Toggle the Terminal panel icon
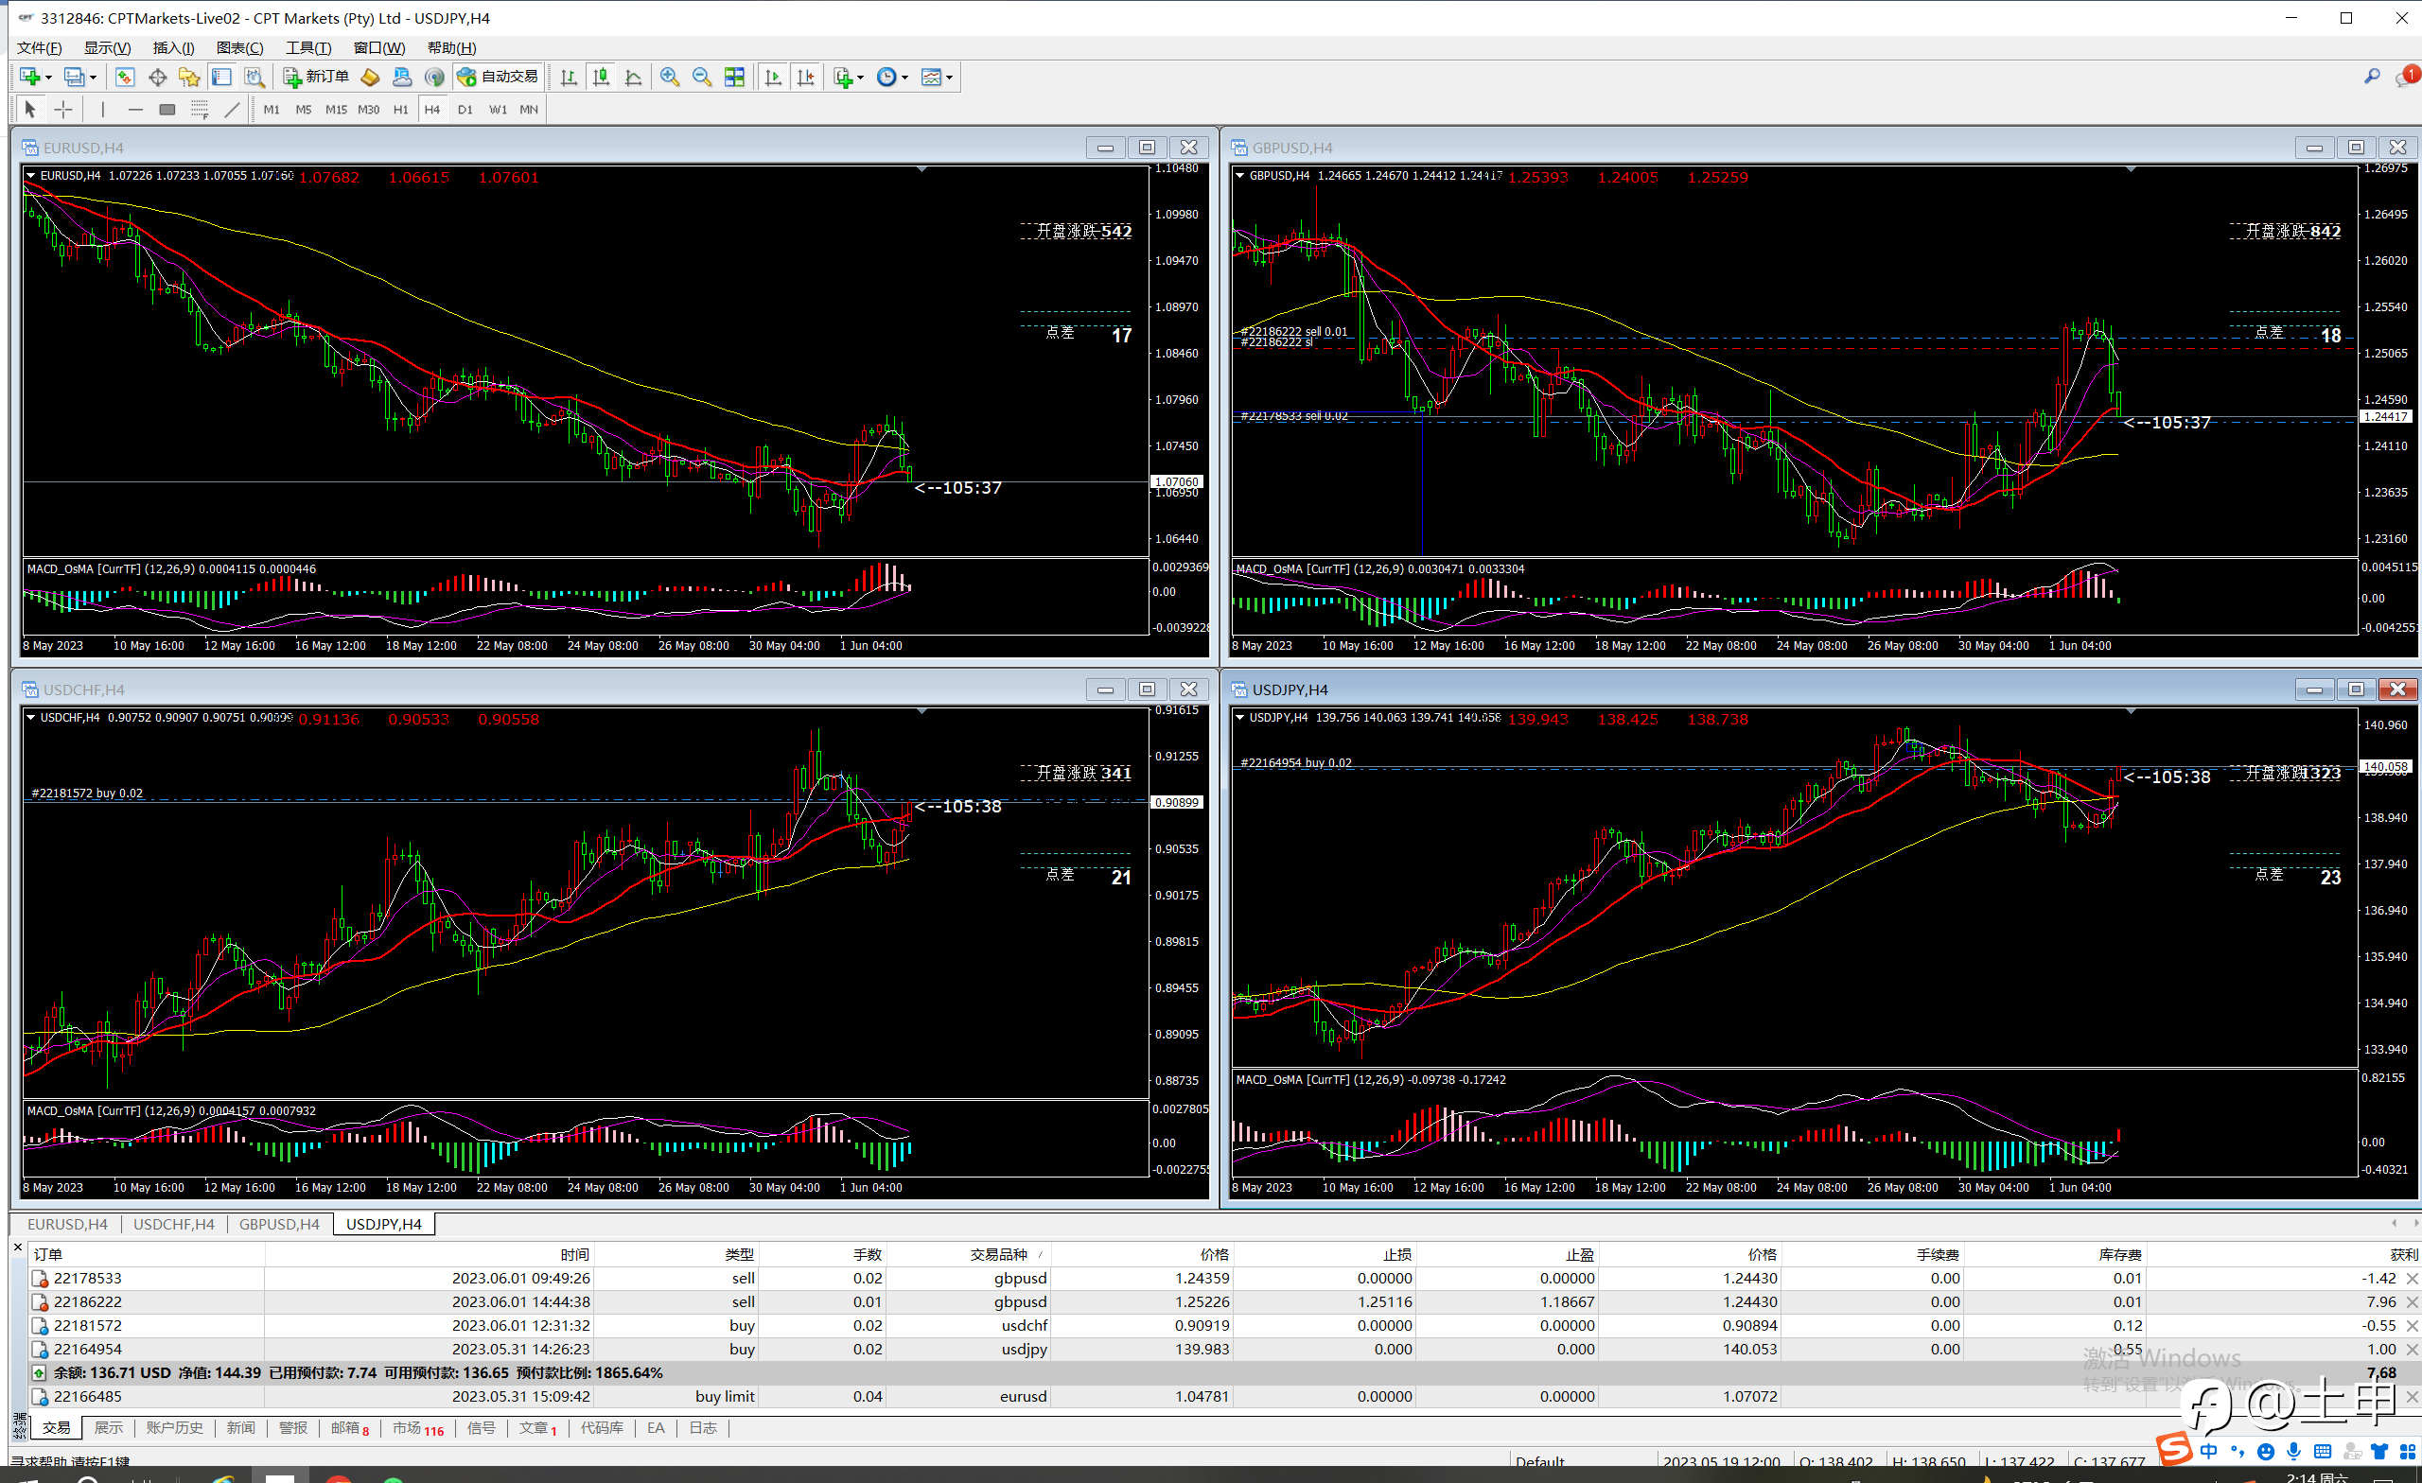 pos(222,77)
